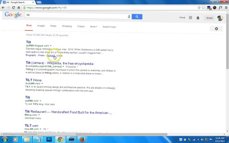
Task: Open the browser Home page icon
Action: (19, 8)
